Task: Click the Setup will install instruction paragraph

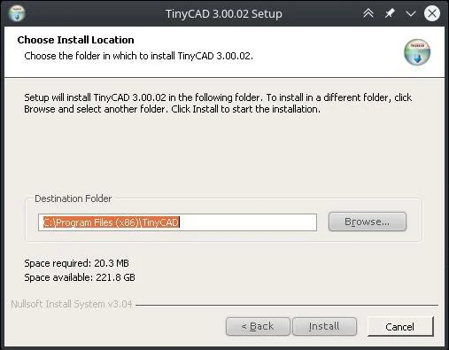Action: pos(218,104)
